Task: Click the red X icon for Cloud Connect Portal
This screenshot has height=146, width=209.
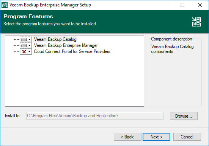Action: pyautogui.click(x=24, y=51)
